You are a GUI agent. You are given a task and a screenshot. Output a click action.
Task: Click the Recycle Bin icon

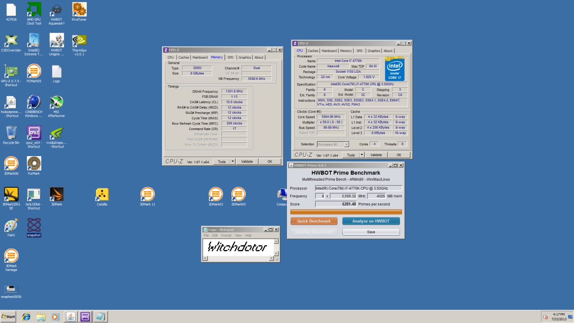[x=11, y=134]
